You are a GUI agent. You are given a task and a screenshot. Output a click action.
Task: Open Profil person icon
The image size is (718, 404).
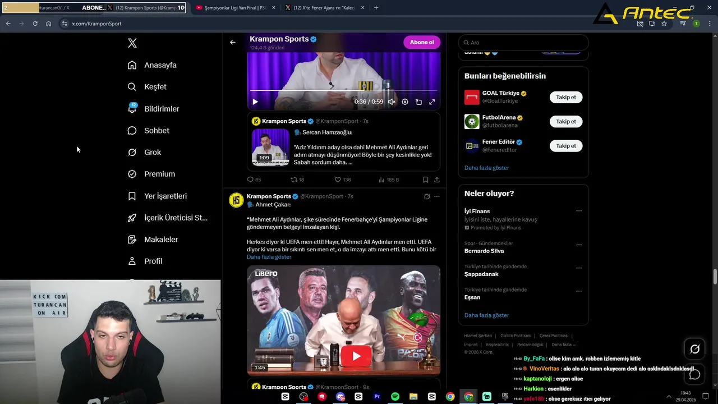[132, 261]
